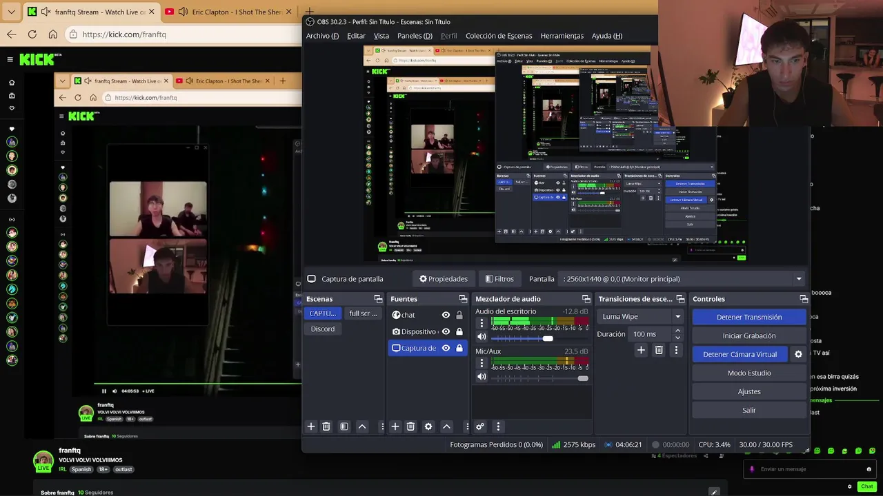Open OBS Ajustes
Screen dimensions: 883x496
[749, 391]
